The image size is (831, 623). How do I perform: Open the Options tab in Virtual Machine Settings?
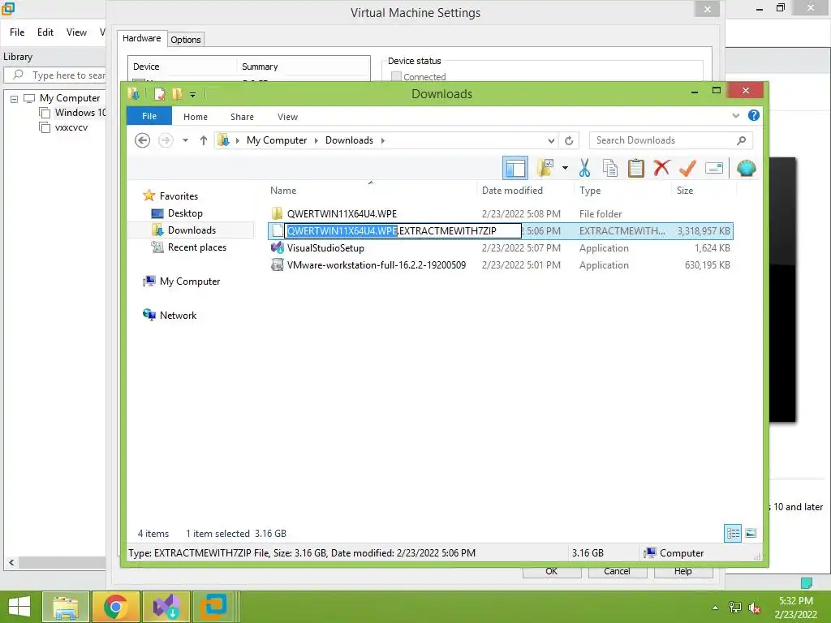pyautogui.click(x=186, y=40)
